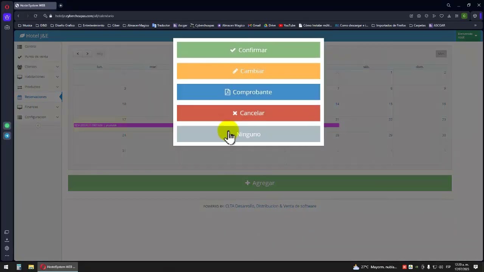The height and width of the screenshot is (272, 484).
Task: Open the CLTA Desarrollo footer link
Action: coord(271,206)
